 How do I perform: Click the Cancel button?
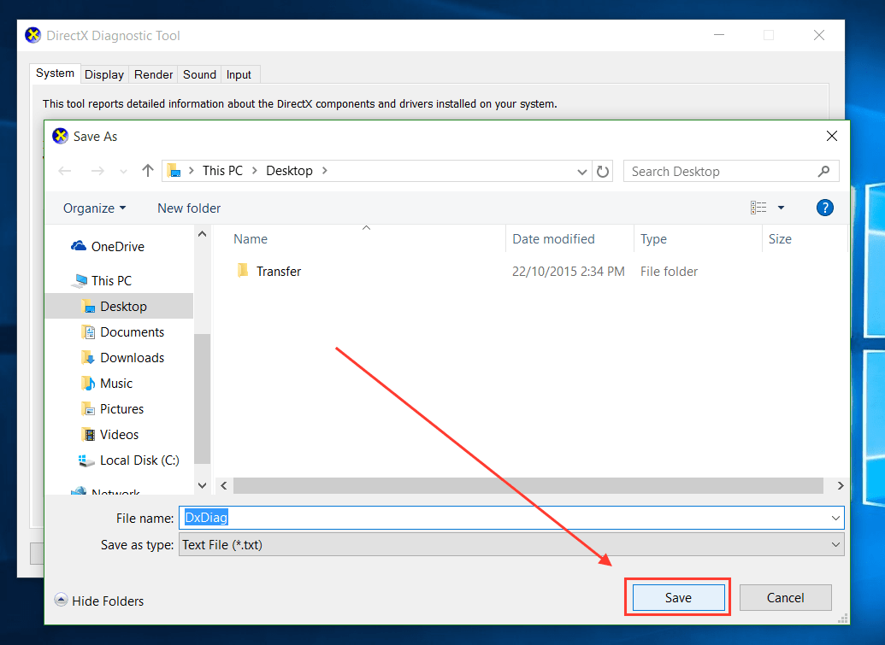point(785,597)
